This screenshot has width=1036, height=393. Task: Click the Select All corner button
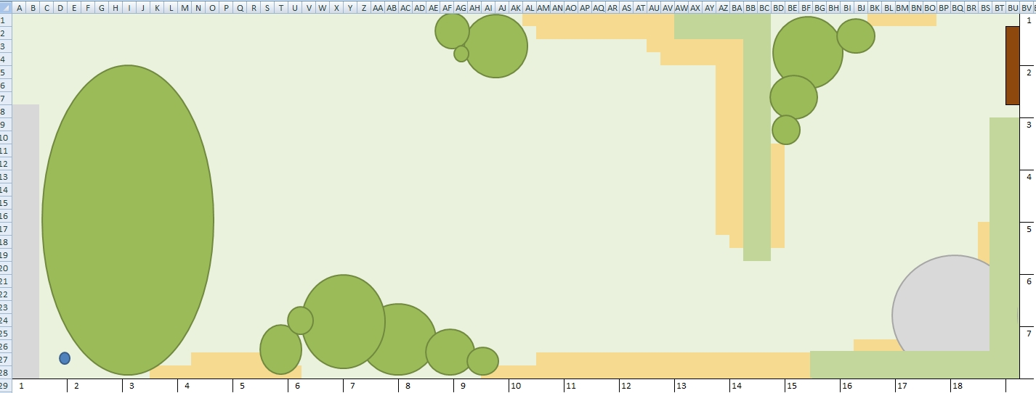point(6,7)
